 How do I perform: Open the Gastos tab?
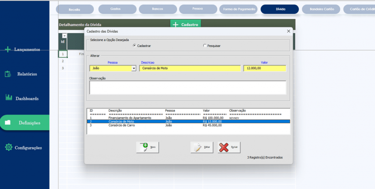pyautogui.click(x=118, y=9)
